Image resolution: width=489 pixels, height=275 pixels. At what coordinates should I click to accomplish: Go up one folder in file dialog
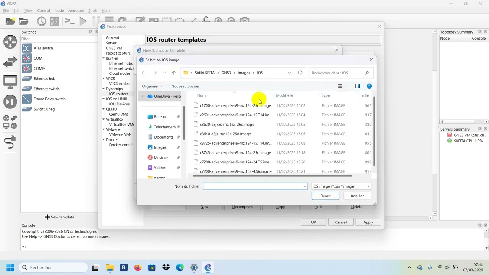point(174,73)
